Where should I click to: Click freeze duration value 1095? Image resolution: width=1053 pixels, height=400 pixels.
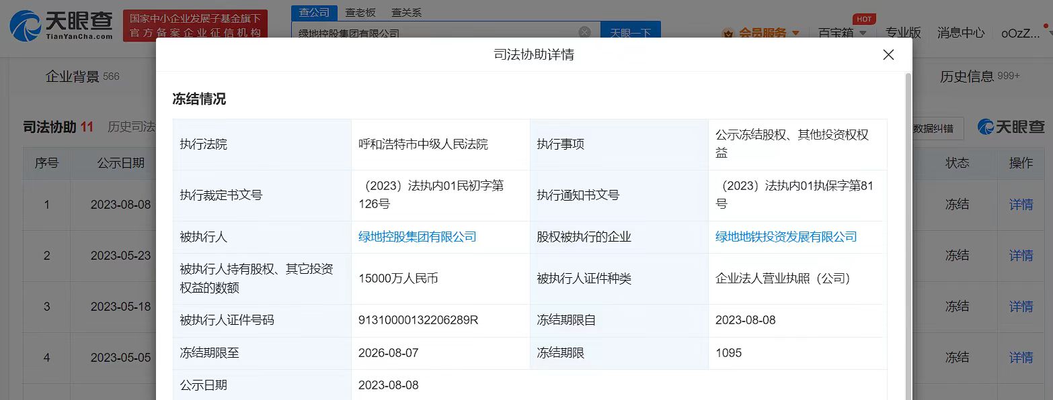coord(728,353)
